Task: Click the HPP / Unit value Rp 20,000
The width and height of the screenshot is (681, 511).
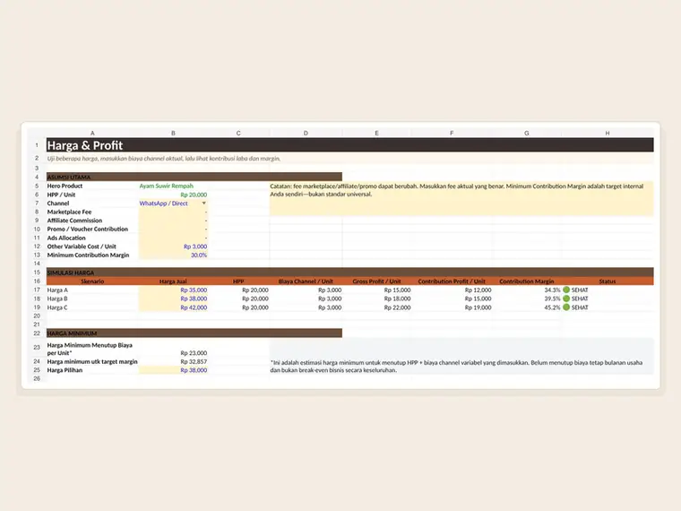Action: pyautogui.click(x=194, y=195)
